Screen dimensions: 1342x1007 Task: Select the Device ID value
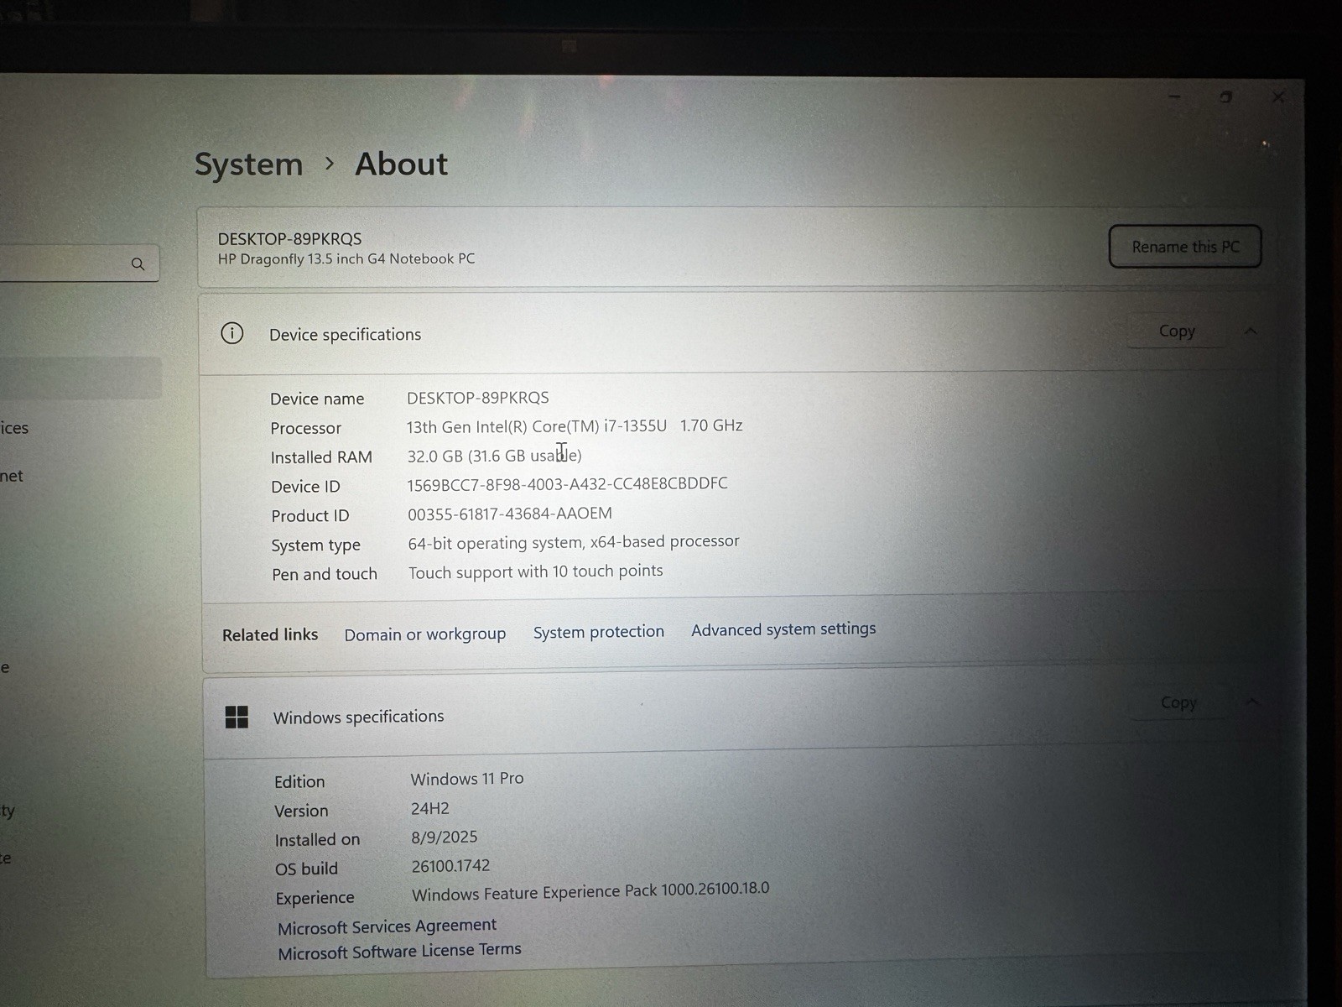click(x=567, y=484)
